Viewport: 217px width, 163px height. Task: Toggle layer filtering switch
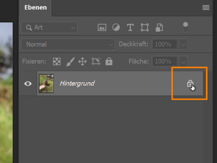185,27
